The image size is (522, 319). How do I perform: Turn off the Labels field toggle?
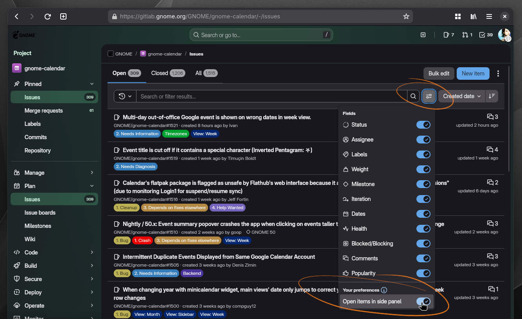click(423, 154)
